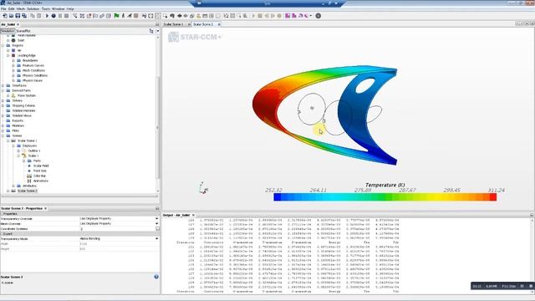
Task: Open the Transparency Mode dropdown
Action: [x=157, y=239]
